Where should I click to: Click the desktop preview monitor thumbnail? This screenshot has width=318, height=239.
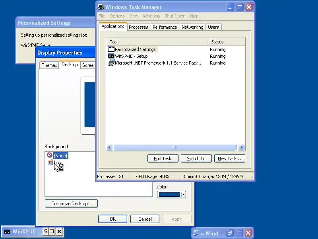click(88, 105)
